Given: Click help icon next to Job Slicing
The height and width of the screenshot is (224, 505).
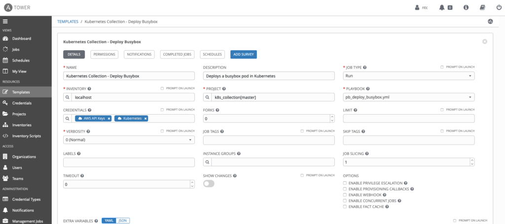Looking at the screenshot, I should 367,154.
